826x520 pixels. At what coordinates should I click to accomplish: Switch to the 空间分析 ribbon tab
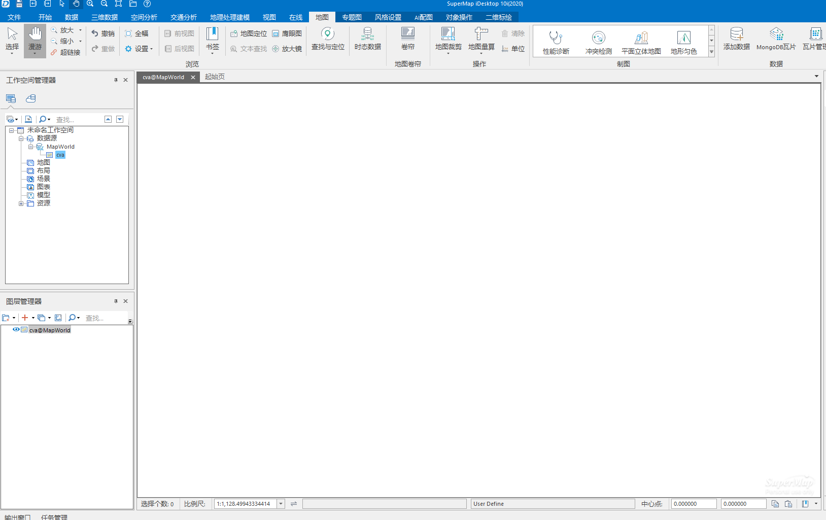pos(144,17)
